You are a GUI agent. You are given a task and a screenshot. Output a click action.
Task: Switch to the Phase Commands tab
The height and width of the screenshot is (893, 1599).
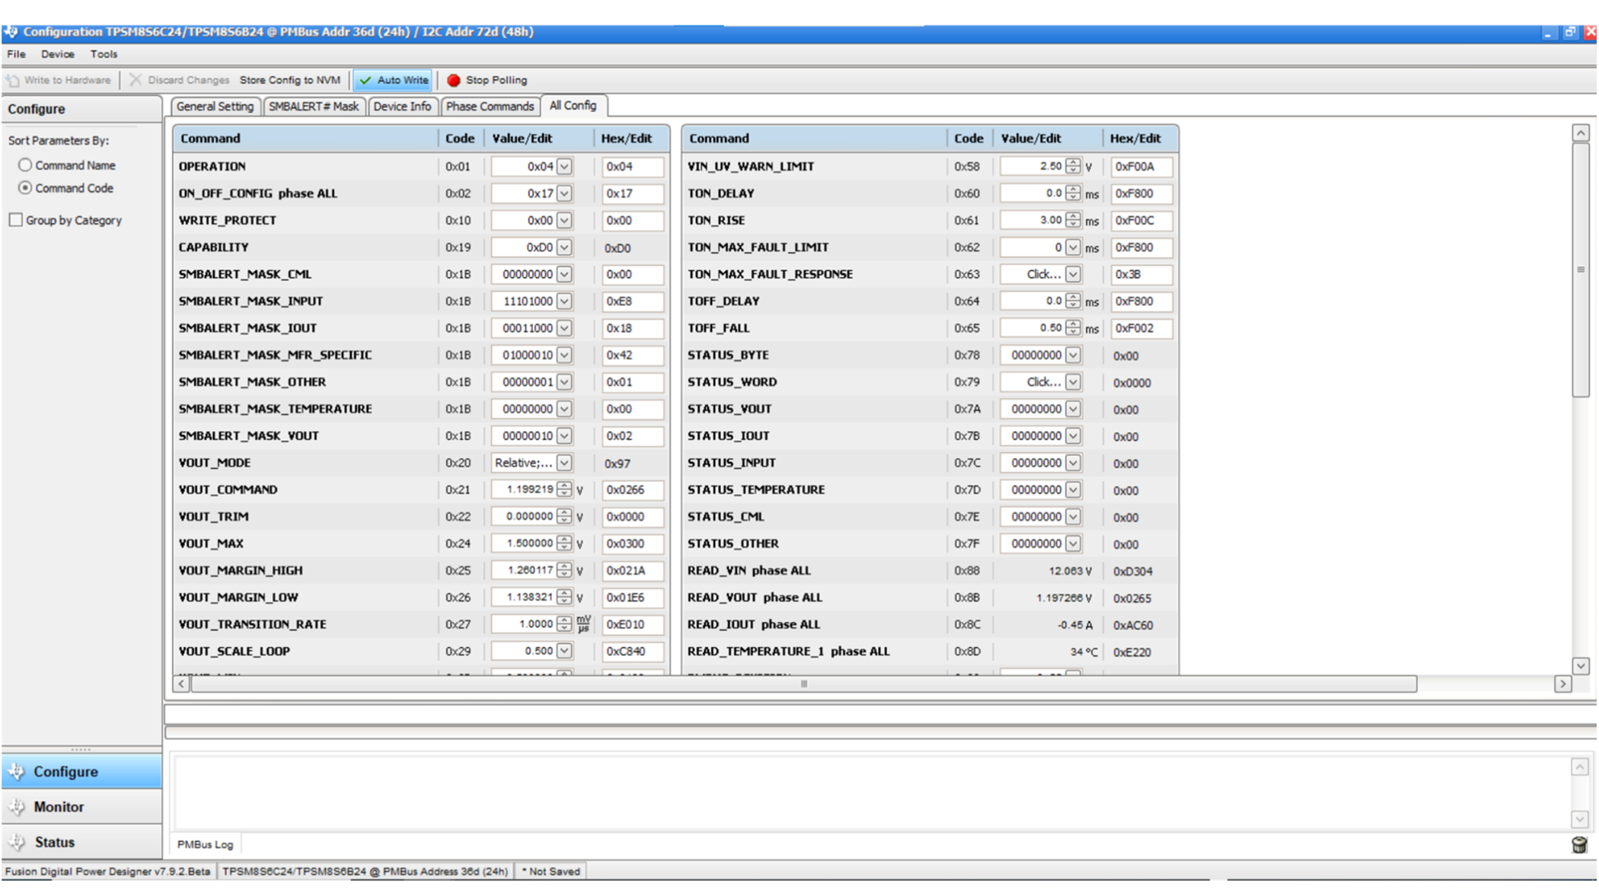click(x=490, y=106)
